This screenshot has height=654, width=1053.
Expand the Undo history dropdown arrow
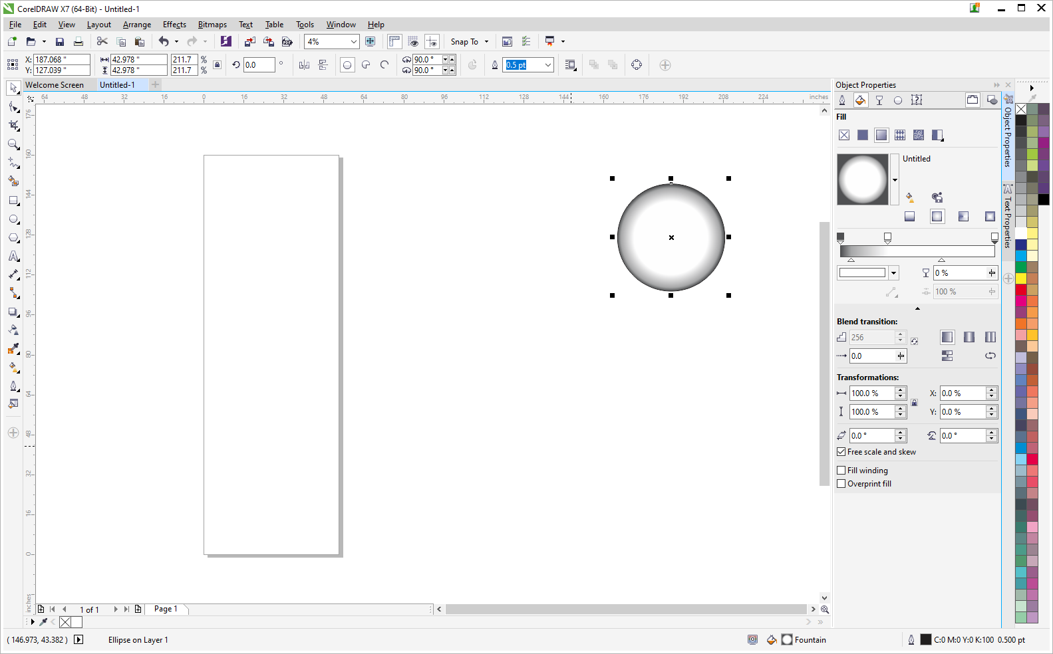pos(176,42)
